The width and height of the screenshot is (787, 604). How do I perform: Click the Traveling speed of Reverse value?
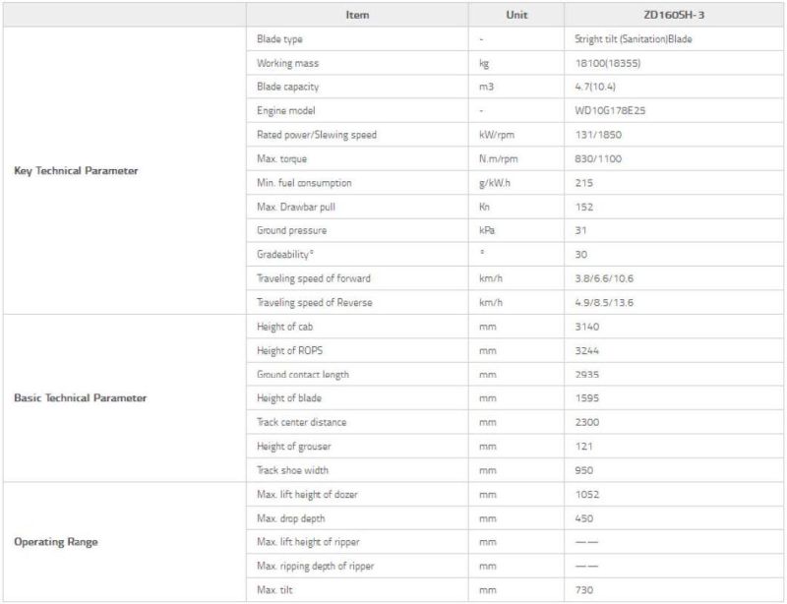click(604, 302)
